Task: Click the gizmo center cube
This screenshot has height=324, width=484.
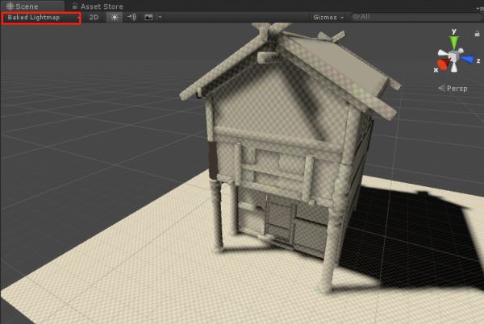Action: pos(453,56)
